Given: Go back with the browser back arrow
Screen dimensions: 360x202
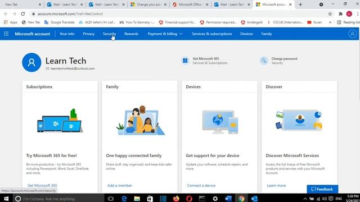Looking at the screenshot, I should click(6, 13).
